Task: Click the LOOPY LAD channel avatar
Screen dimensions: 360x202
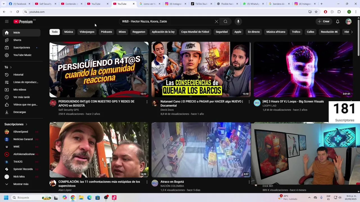Action: click(x=257, y=103)
